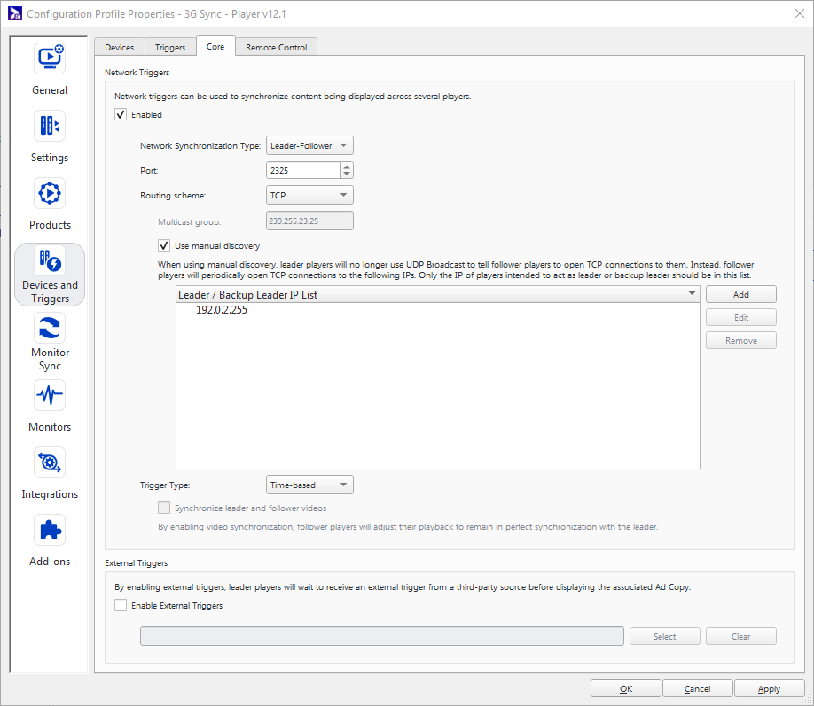This screenshot has width=814, height=706.
Task: Toggle the Use manual discovery checkbox
Action: pos(163,245)
